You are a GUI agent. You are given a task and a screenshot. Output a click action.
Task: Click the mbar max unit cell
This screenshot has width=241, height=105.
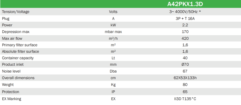point(113,32)
